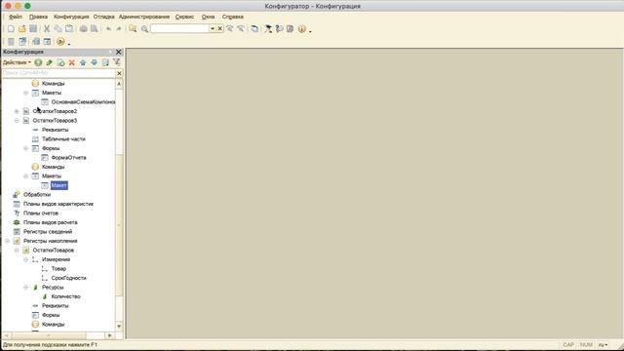Close the Конфигурация panel
Viewport: 624px width, 351px height.
coord(119,52)
